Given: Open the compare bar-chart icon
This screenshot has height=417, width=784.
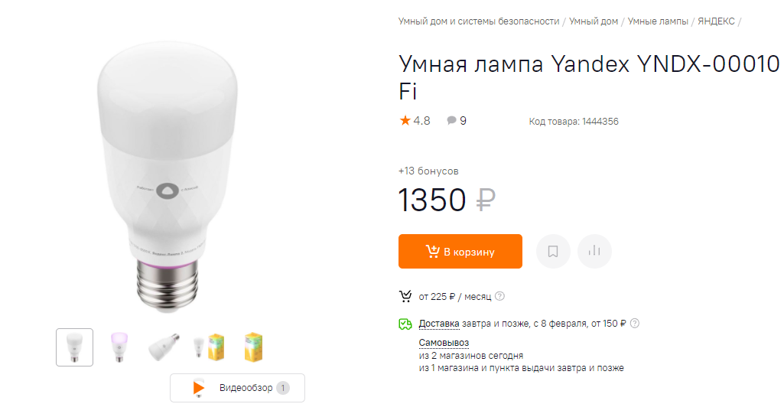Looking at the screenshot, I should pos(594,251).
